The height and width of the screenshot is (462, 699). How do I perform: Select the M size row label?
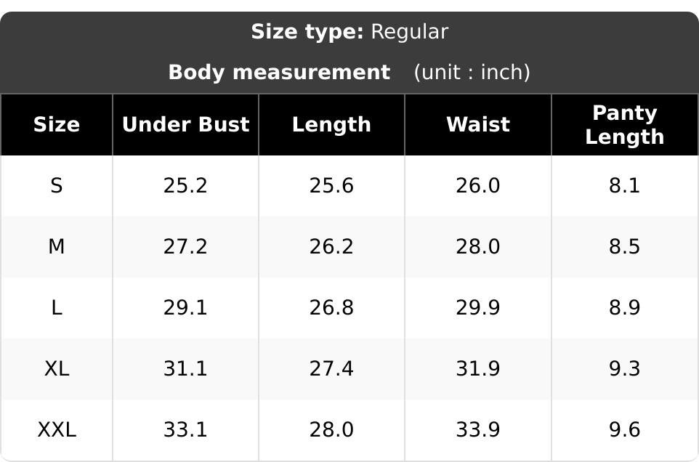(x=57, y=247)
